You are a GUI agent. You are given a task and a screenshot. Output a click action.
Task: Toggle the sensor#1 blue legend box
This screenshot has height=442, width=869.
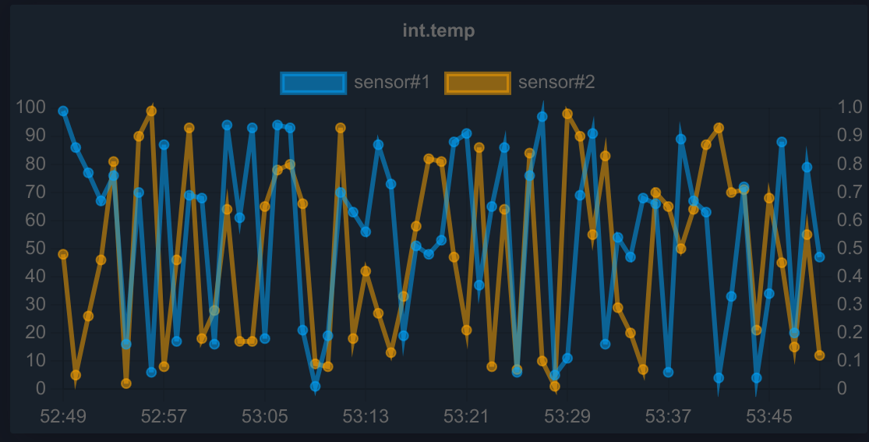(x=313, y=83)
